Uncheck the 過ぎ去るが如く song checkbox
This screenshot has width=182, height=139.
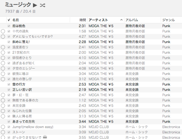coord(9,63)
